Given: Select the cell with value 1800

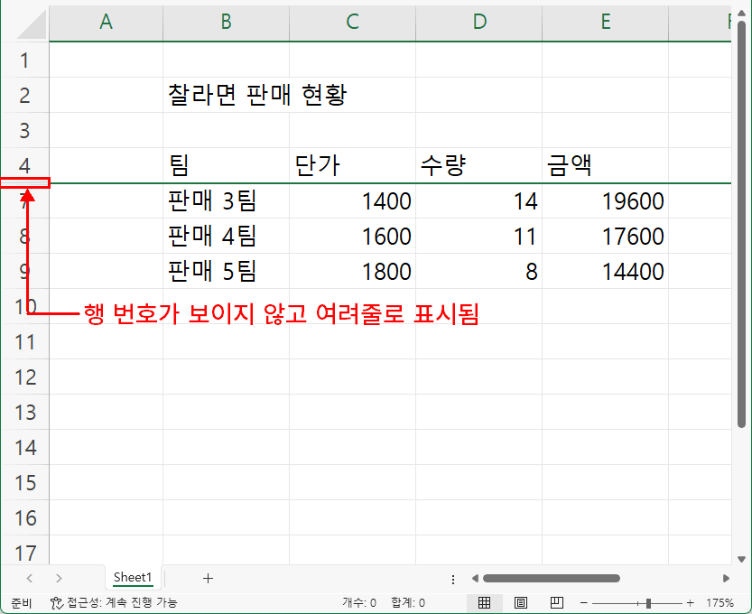Looking at the screenshot, I should [352, 271].
